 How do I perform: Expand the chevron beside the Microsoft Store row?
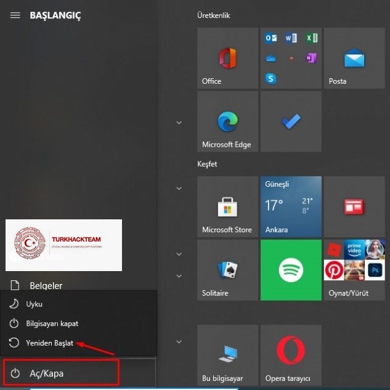pyautogui.click(x=179, y=189)
